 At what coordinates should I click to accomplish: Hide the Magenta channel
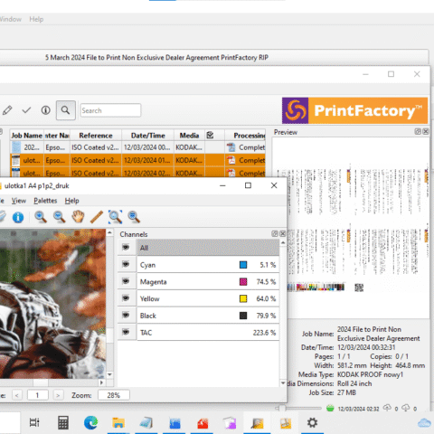pos(126,281)
